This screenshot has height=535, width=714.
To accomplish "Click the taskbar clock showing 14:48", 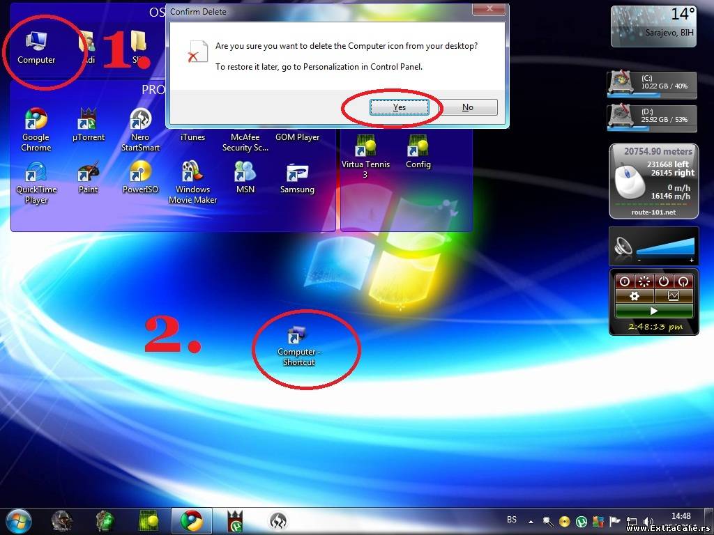I will 681,516.
